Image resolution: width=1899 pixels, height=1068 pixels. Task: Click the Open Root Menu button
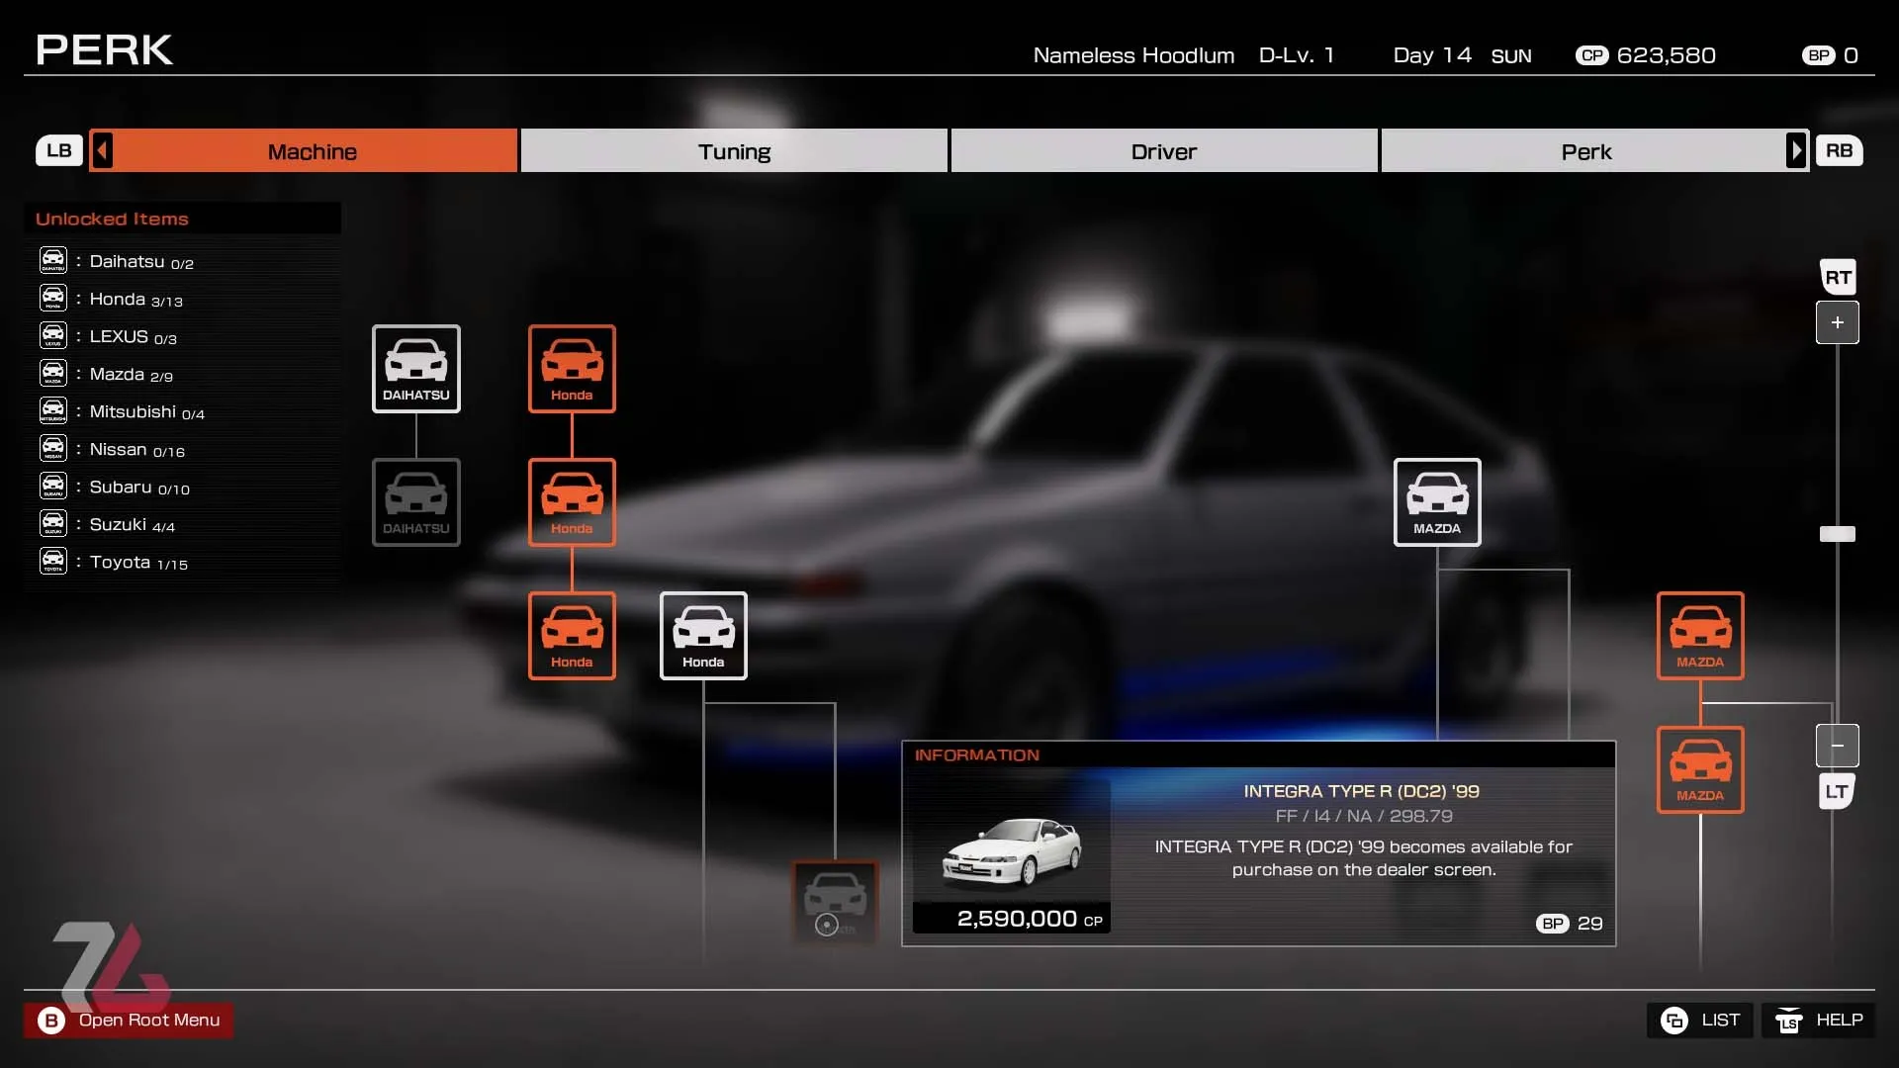[129, 1020]
